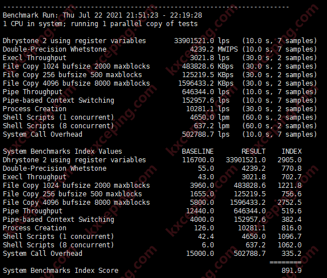Select the Pipe Throughput 646344.0 lps value
This screenshot has width=327, height=278.
(206, 92)
